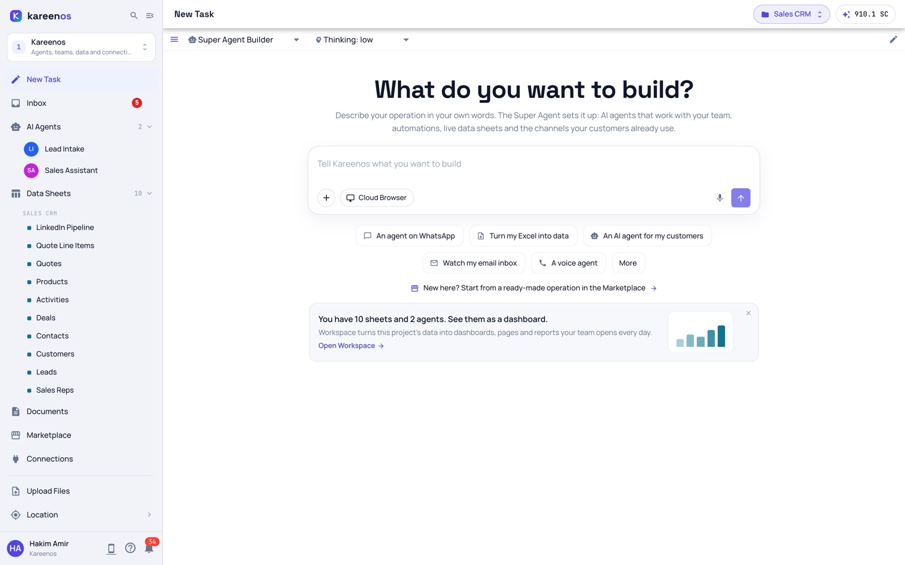Click the hamburger menu icon beside Super Agent Builder
This screenshot has width=905, height=565.
click(174, 40)
